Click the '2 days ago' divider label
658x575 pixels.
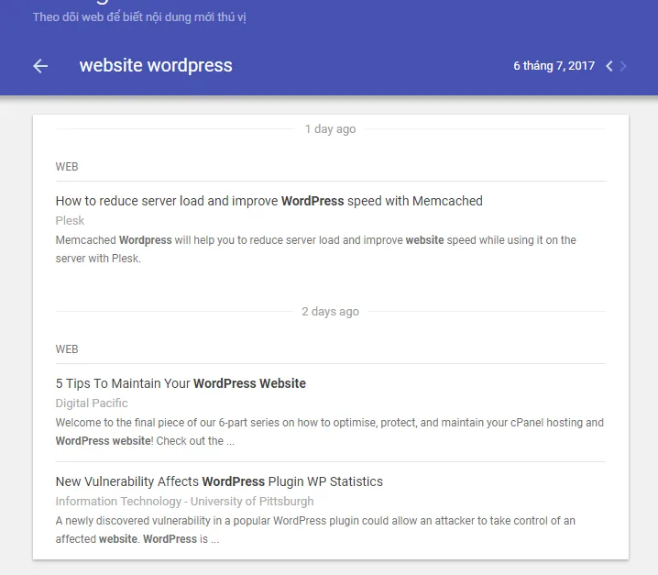click(x=330, y=312)
